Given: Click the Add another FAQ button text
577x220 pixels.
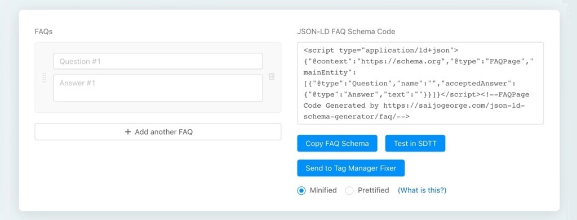Looking at the screenshot, I should pos(164,132).
